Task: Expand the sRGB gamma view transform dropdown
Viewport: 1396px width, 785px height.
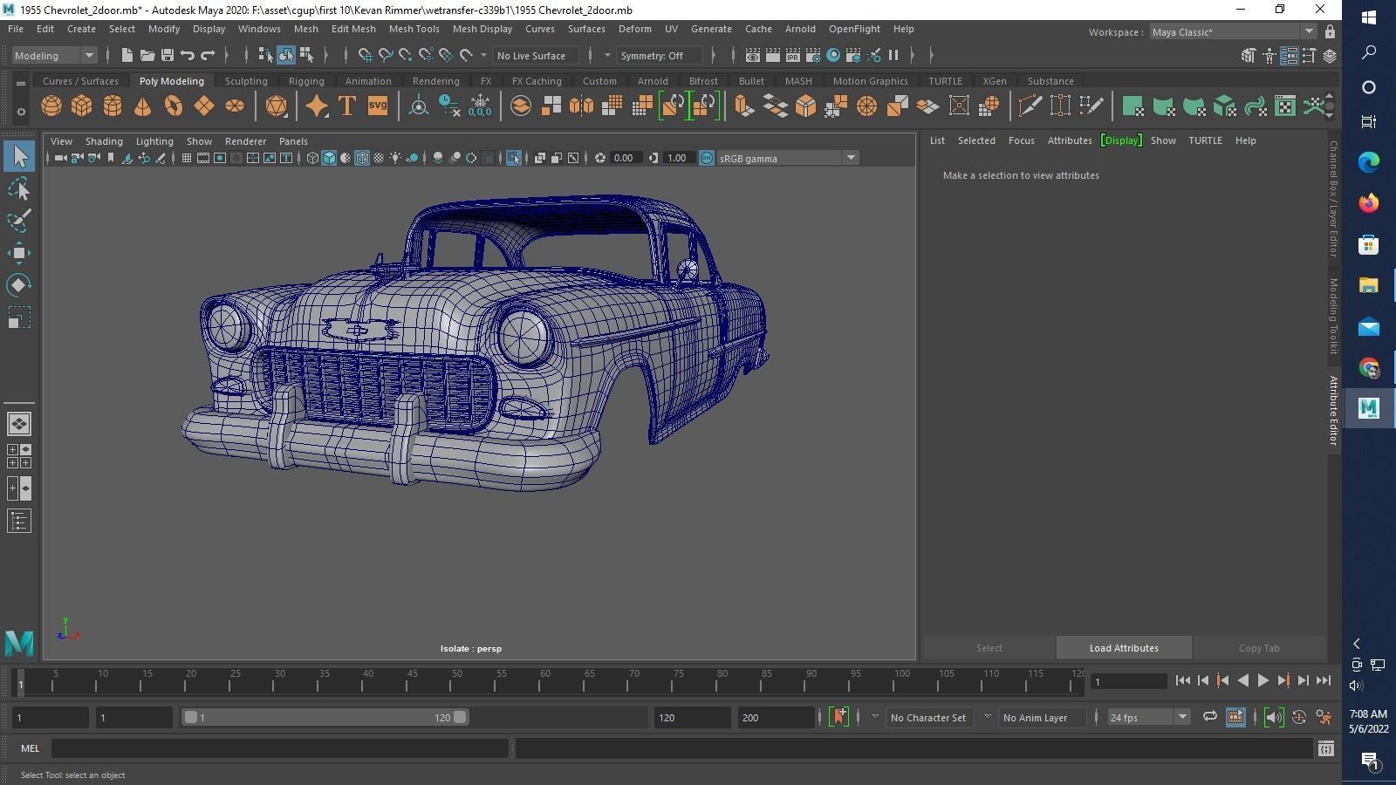Action: 788,158
